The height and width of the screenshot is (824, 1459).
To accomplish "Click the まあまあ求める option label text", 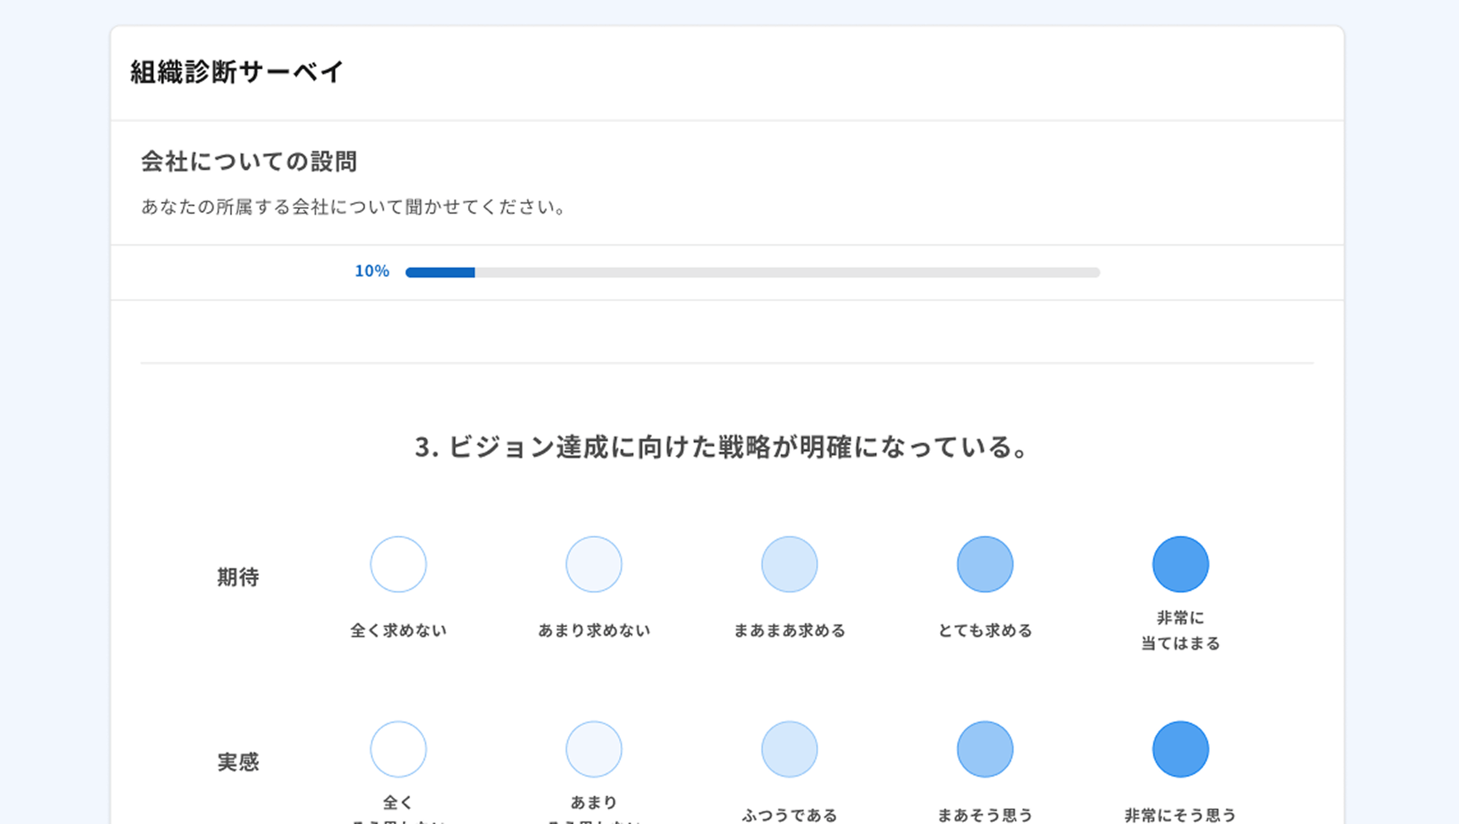I will coord(789,631).
